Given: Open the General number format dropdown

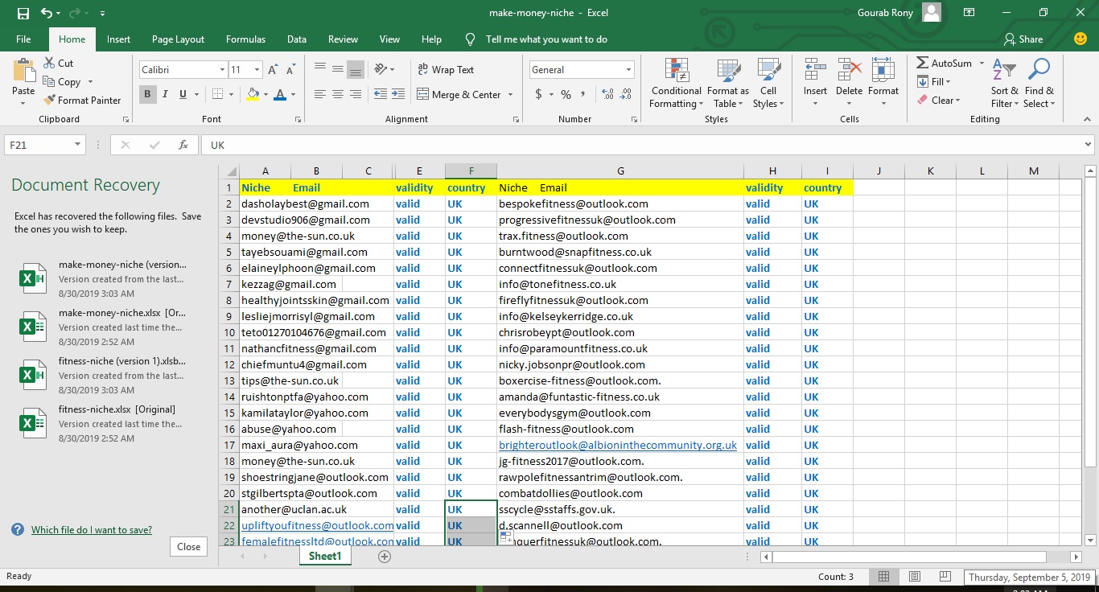Looking at the screenshot, I should 628,70.
